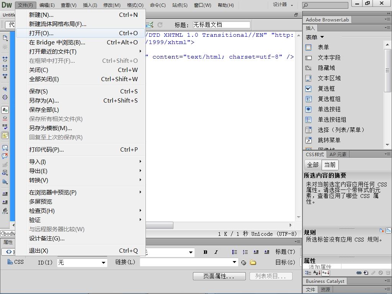The image size is (392, 294).
Task: Open the 表单 category dropdown in Insert panel
Action: [x=315, y=37]
